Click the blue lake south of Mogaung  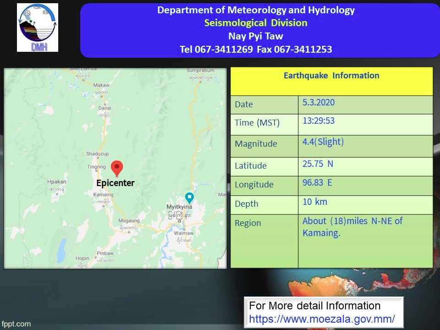coord(61,250)
